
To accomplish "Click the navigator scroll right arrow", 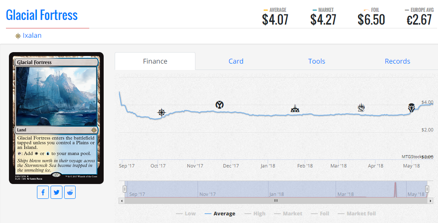I will click(x=430, y=201).
